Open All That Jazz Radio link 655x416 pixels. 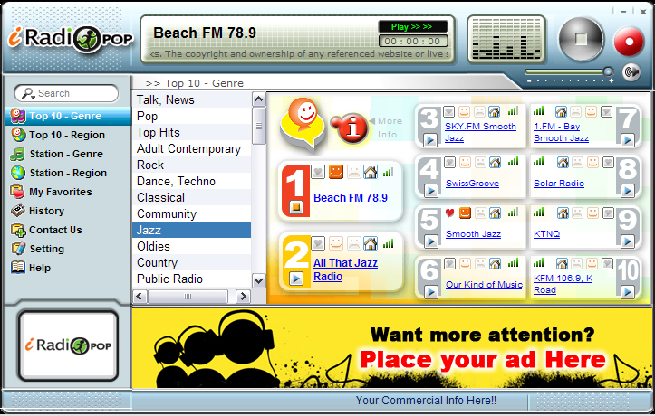[345, 269]
